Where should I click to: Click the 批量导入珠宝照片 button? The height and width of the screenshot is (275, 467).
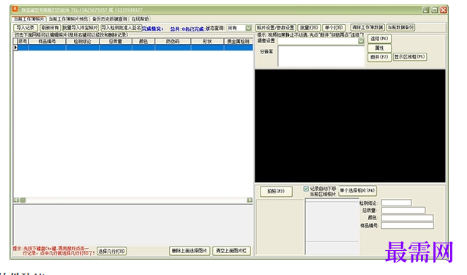[x=81, y=28]
